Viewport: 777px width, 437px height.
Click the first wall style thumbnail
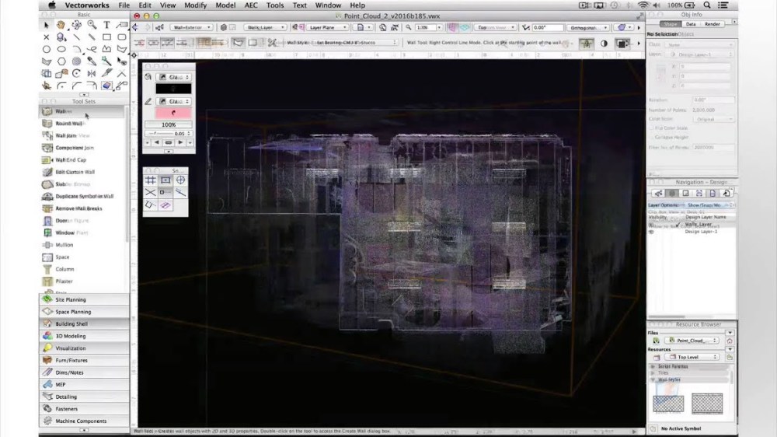(x=667, y=402)
